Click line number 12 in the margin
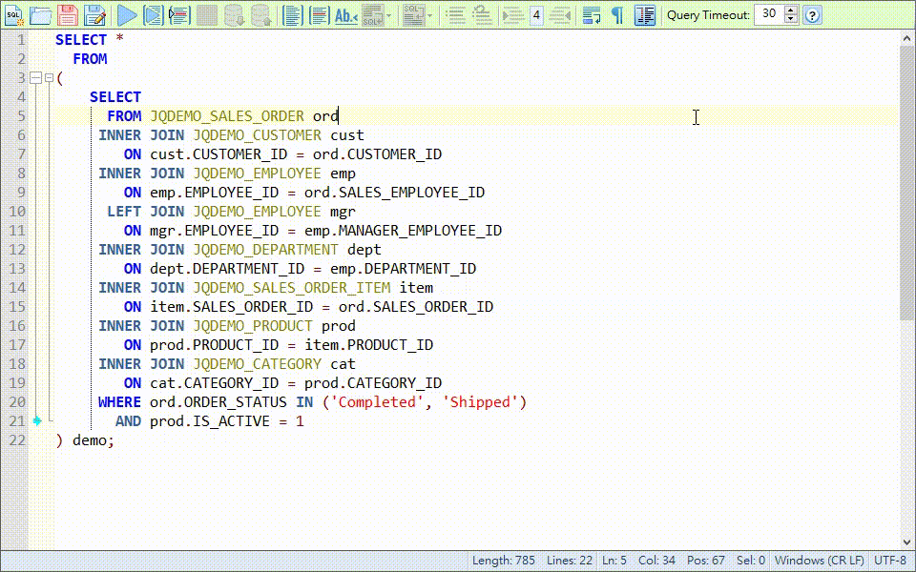The height and width of the screenshot is (572, 916). 17,250
